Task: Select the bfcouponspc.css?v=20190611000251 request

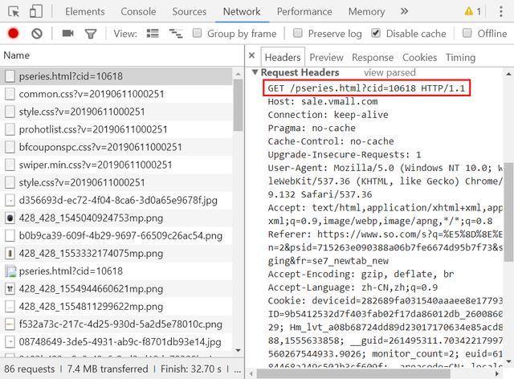Action: point(116,147)
